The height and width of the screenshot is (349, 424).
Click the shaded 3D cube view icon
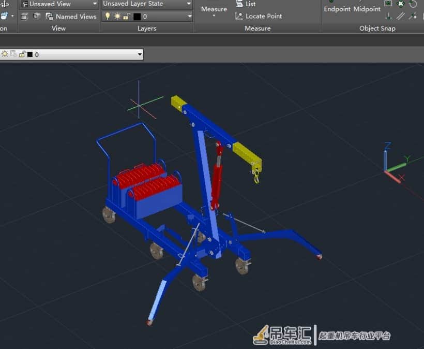[36, 17]
